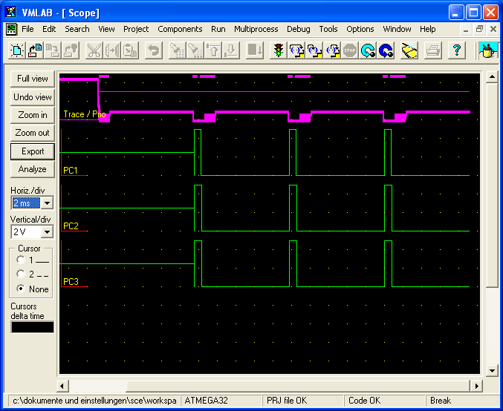Click the Printer toolbar icon

pyautogui.click(x=433, y=50)
